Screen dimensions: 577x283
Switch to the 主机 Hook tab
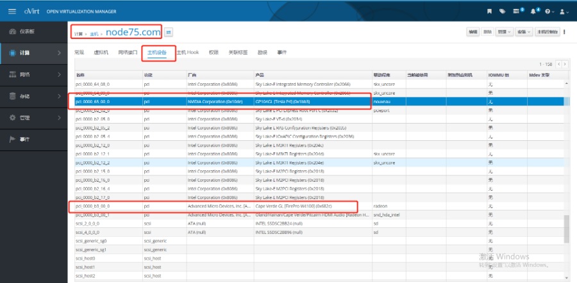(188, 53)
